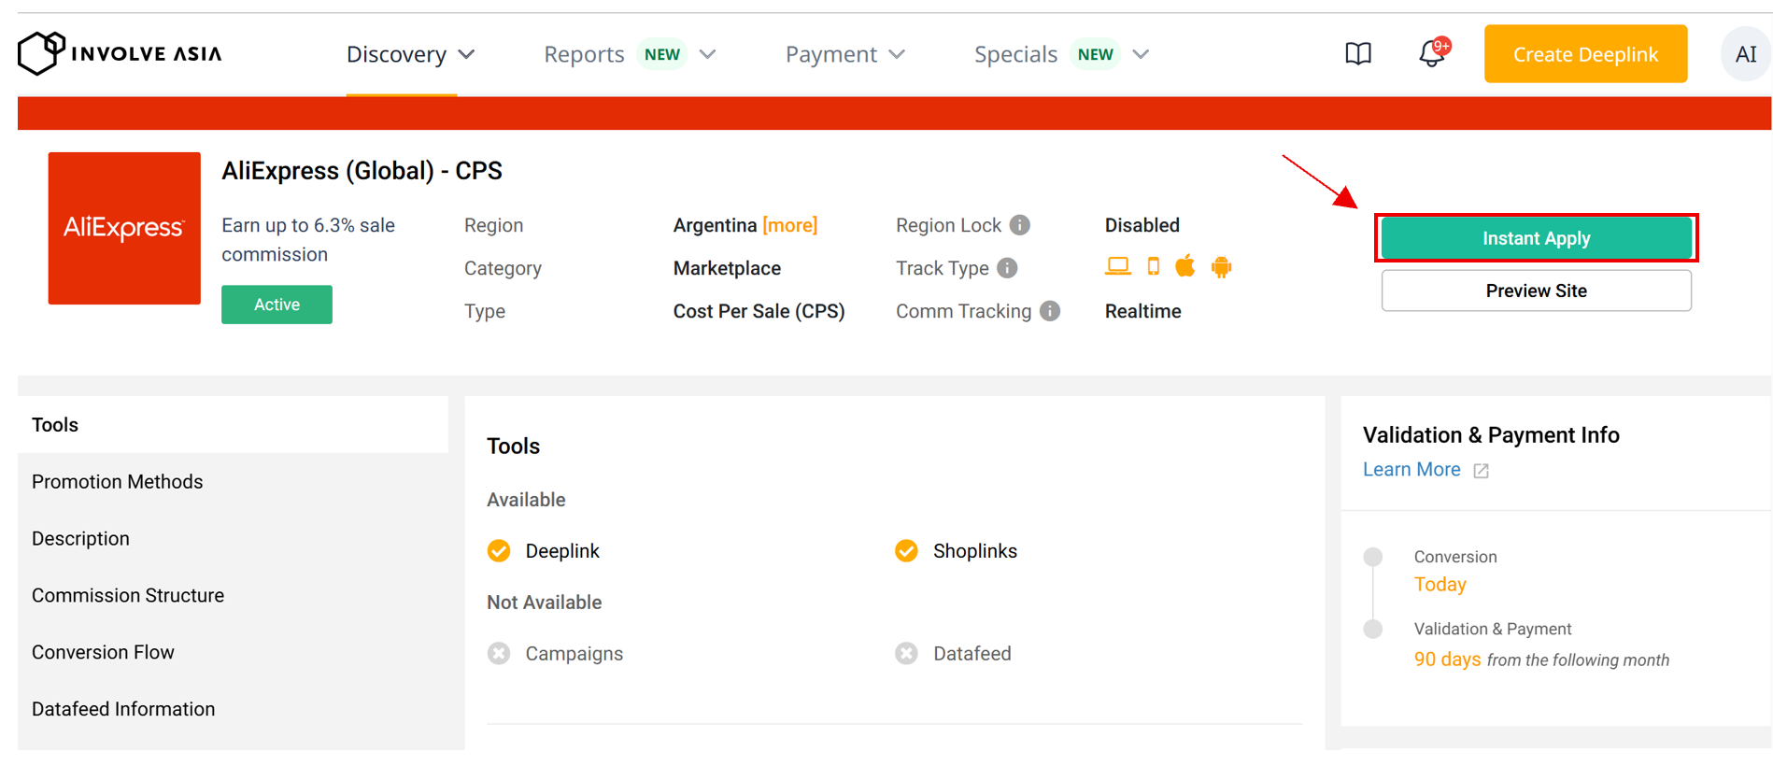Click the Datafeed tool label
The height and width of the screenshot is (780, 1773).
coord(972,654)
